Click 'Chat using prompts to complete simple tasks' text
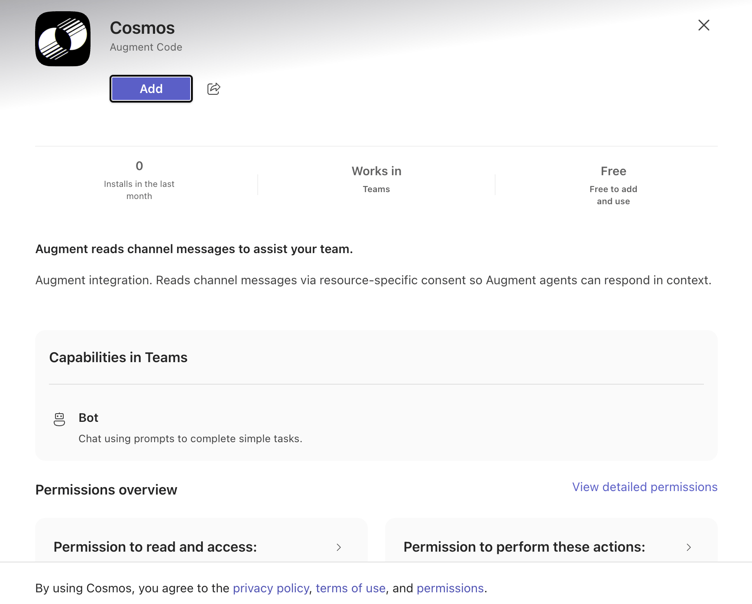The height and width of the screenshot is (604, 752). coord(191,438)
